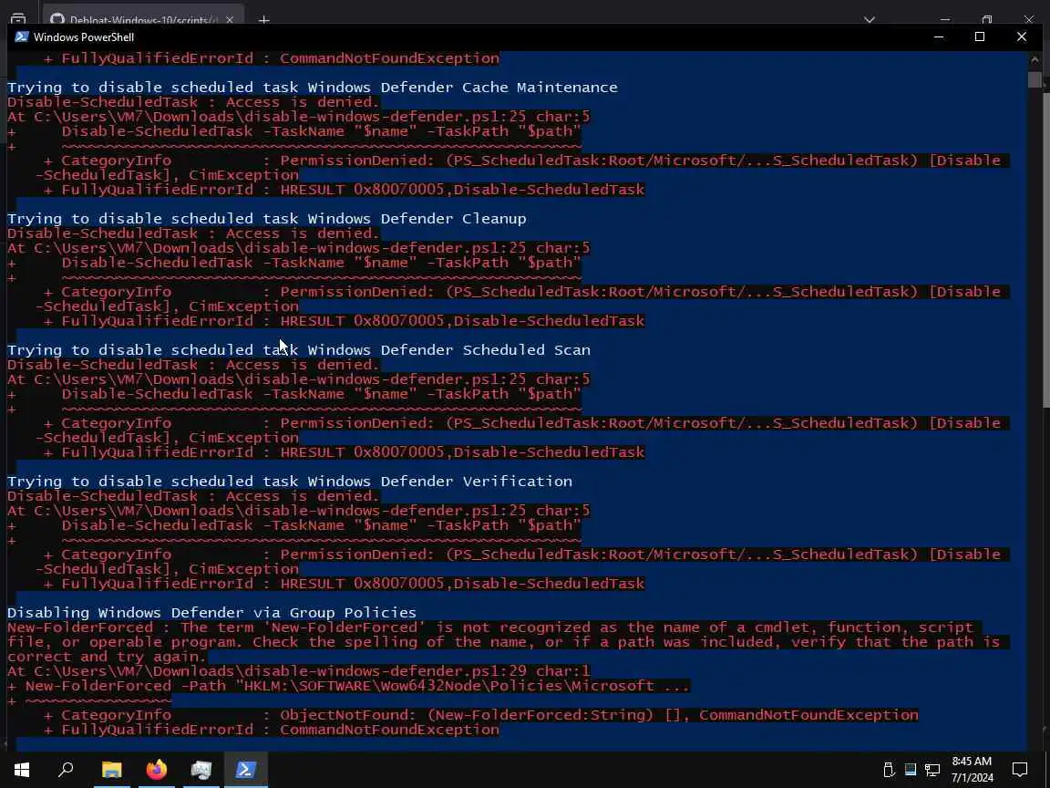Click the '+ New-FolderForced -Path "HKLM:\SOFTWARE' line

[x=348, y=686]
